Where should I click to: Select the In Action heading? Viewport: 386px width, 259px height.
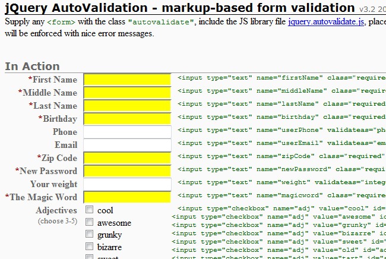(32, 66)
